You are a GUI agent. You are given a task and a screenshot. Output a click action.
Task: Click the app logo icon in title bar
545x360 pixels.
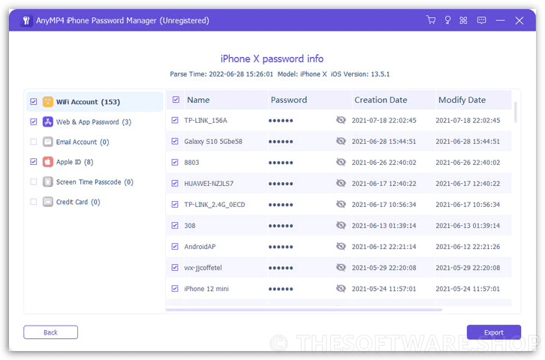click(26, 20)
